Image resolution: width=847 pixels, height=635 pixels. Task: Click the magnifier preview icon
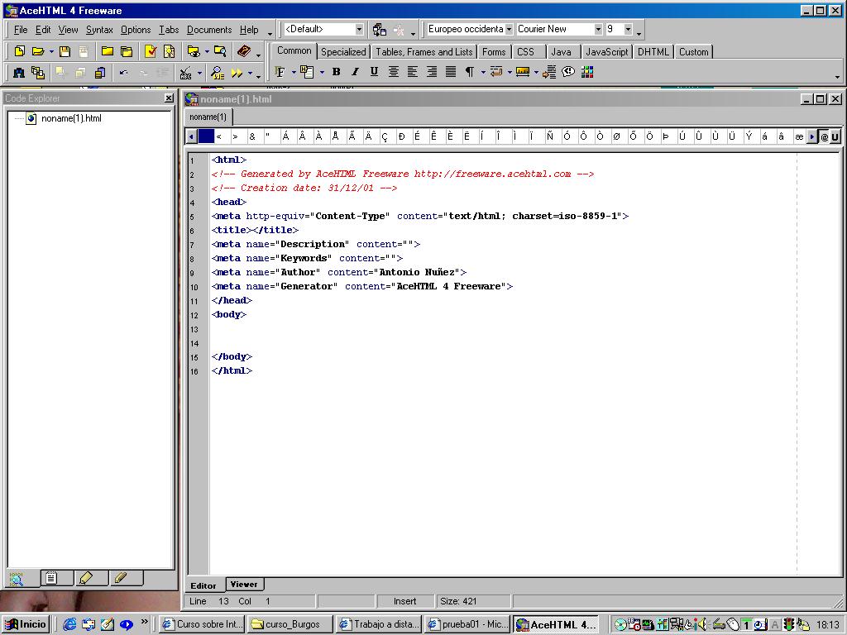218,73
